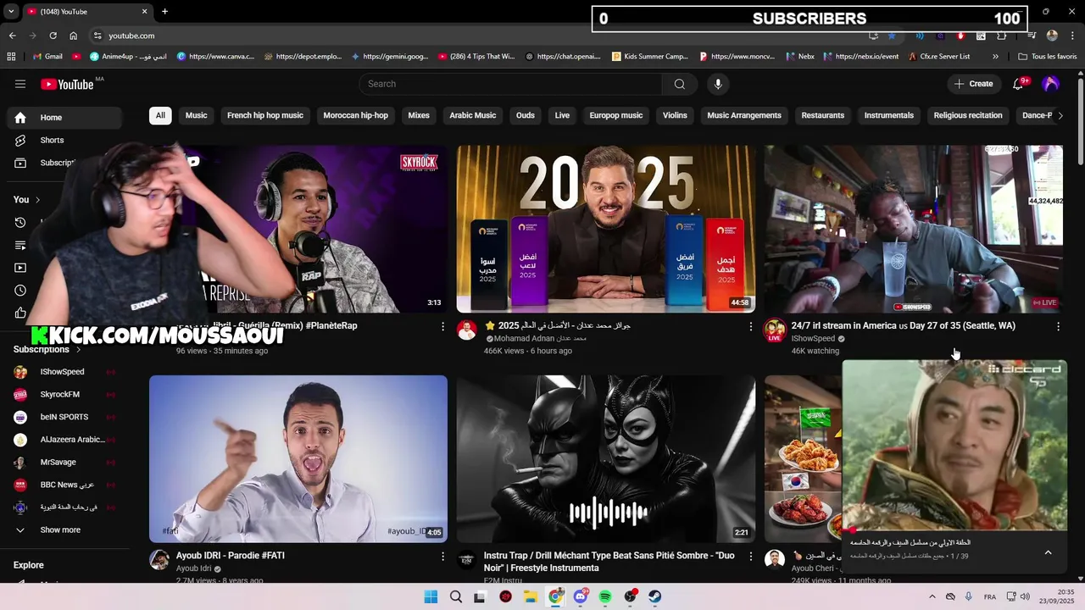Select the Ouds chip

point(526,115)
